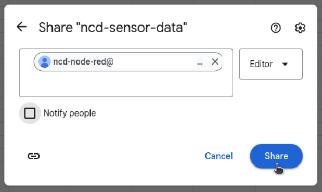The width and height of the screenshot is (322, 192).
Task: Confirm with the blue Share button
Action: (276, 156)
